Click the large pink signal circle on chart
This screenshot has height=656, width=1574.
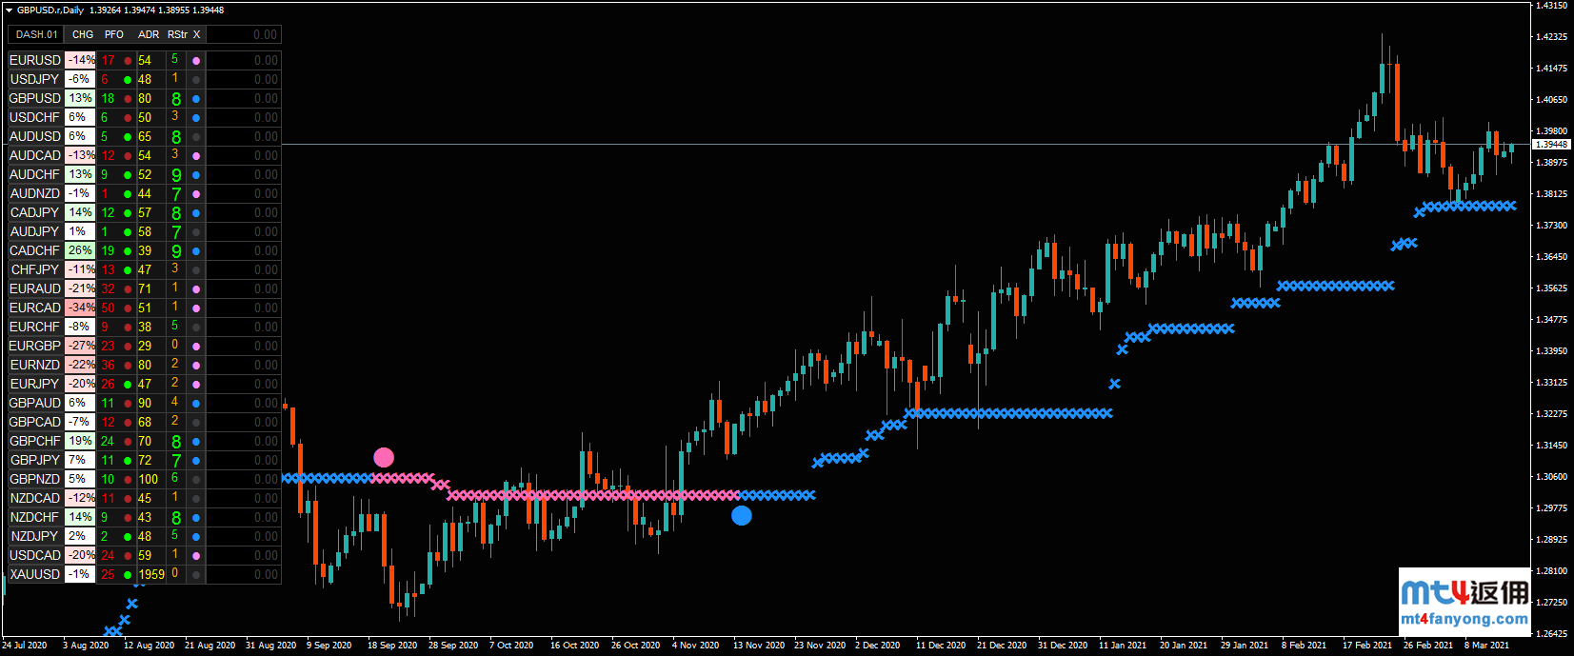point(384,457)
